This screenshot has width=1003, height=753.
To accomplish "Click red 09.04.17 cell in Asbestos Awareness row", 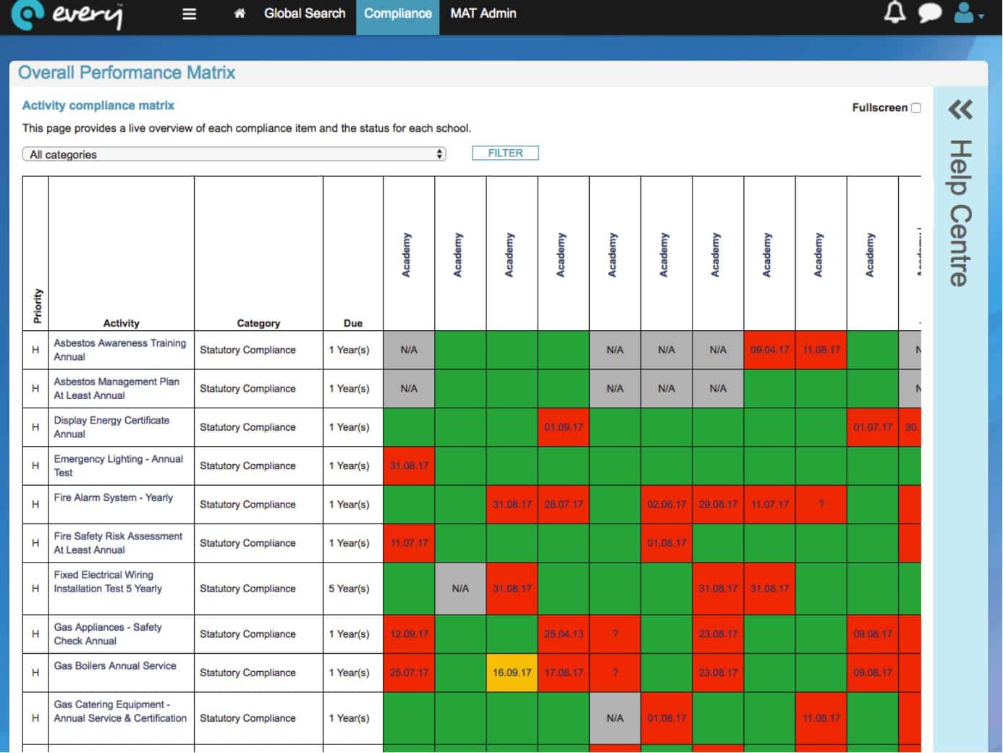I will pos(769,350).
